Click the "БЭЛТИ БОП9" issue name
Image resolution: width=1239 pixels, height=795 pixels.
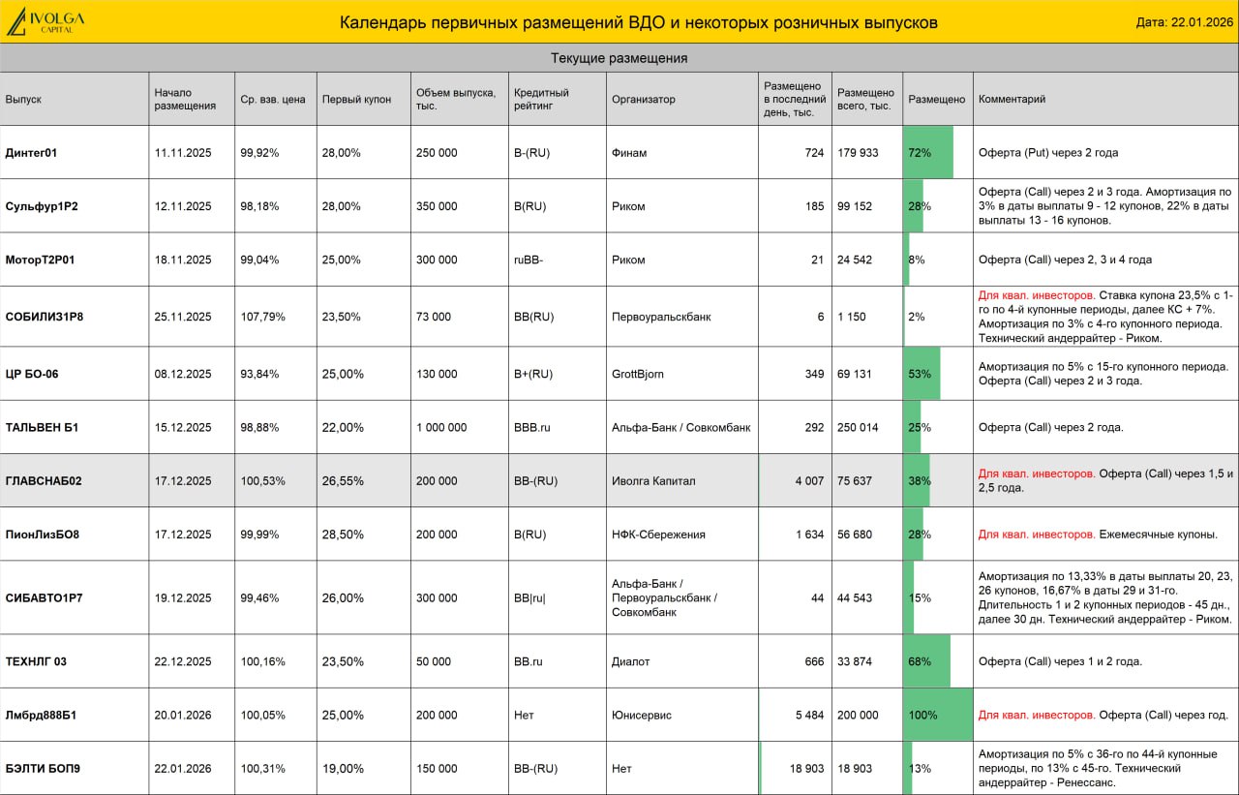tap(43, 768)
